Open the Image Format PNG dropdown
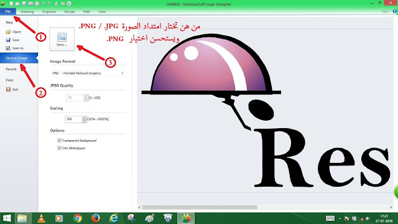The image size is (398, 224). pos(88,73)
